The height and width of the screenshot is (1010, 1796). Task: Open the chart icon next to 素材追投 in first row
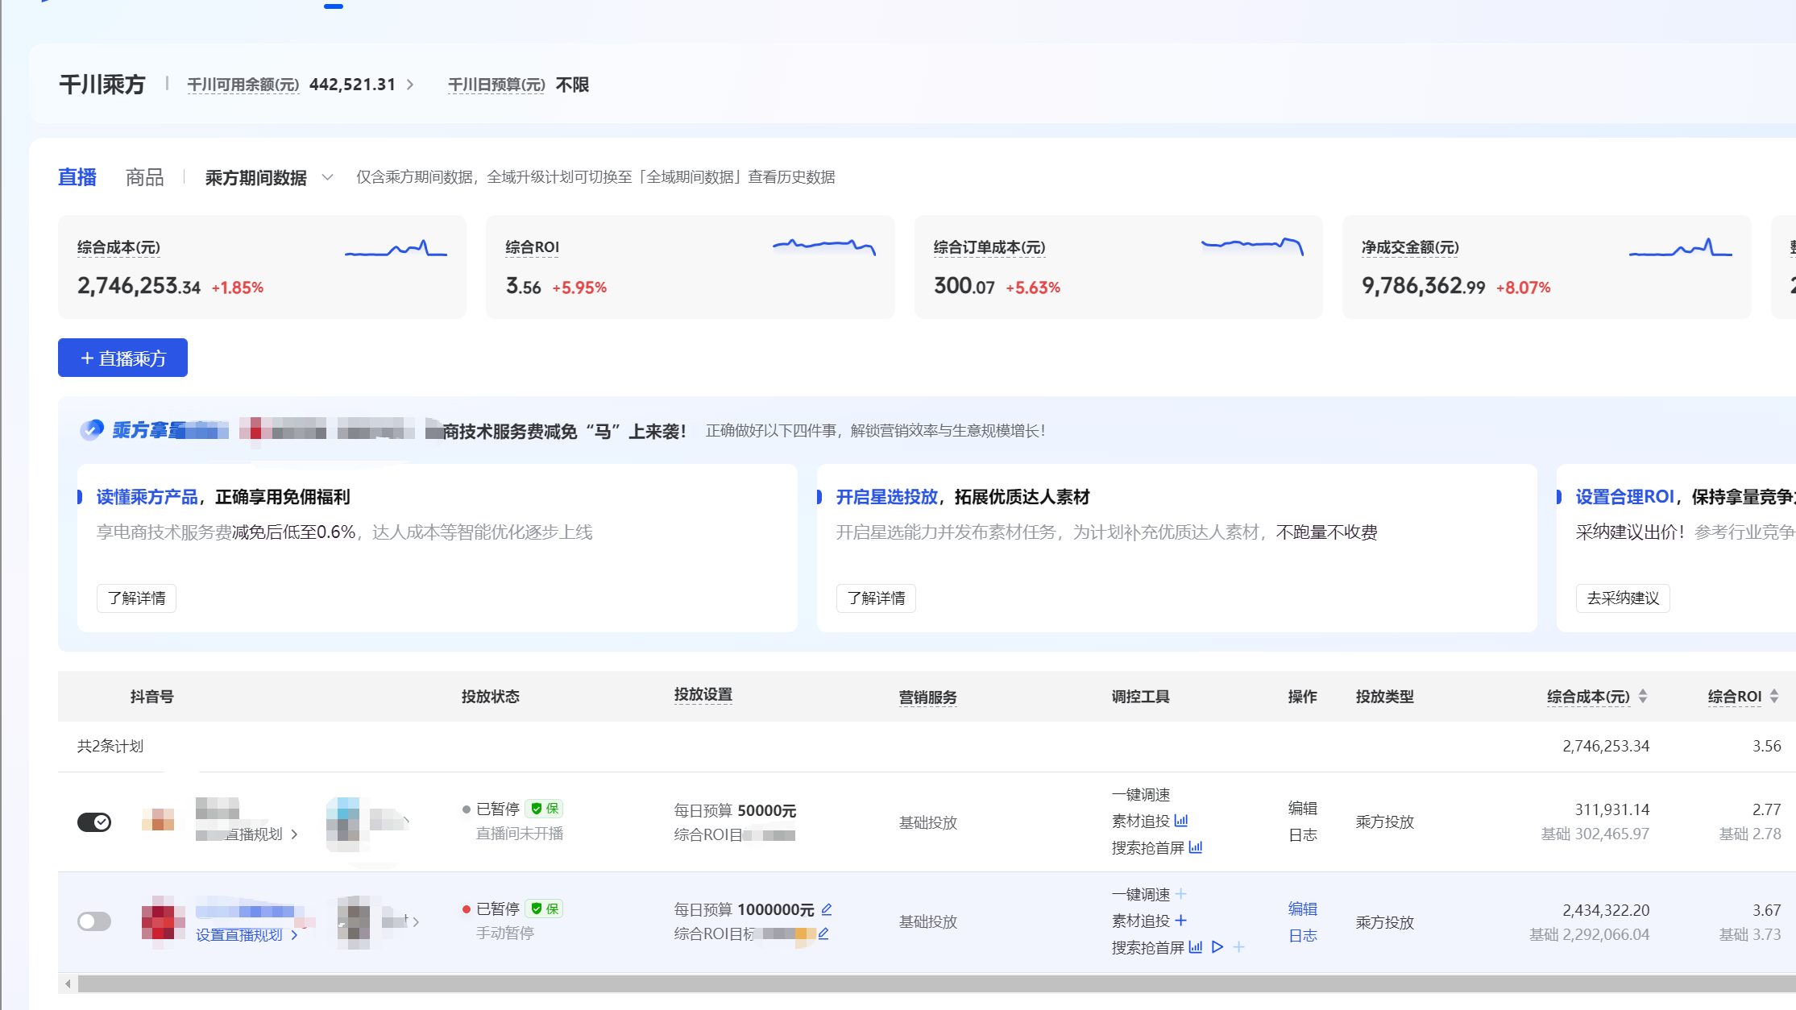(1181, 821)
